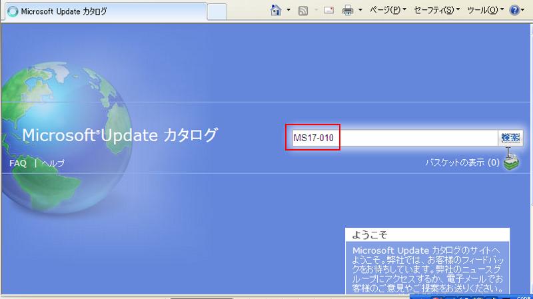The width and height of the screenshot is (533, 299).
Task: Open the Home button dropdown arrow
Action: (x=288, y=10)
